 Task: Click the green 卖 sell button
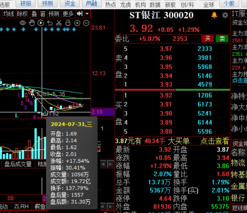pos(222,39)
